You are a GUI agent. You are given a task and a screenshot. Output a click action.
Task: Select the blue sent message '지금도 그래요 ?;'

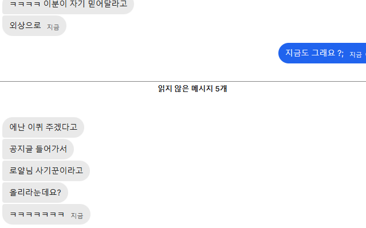coord(322,53)
